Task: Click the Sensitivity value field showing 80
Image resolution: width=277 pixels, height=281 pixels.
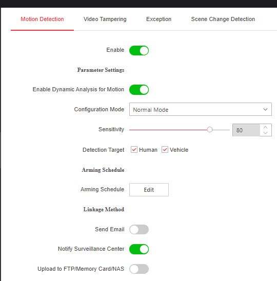Action: click(246, 130)
